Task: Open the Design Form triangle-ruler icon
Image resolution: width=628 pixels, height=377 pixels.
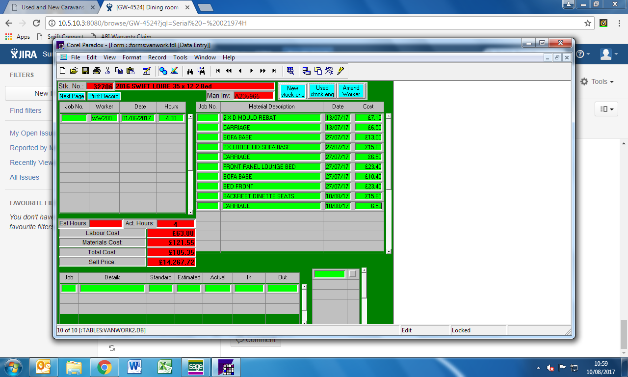Action: 174,71
